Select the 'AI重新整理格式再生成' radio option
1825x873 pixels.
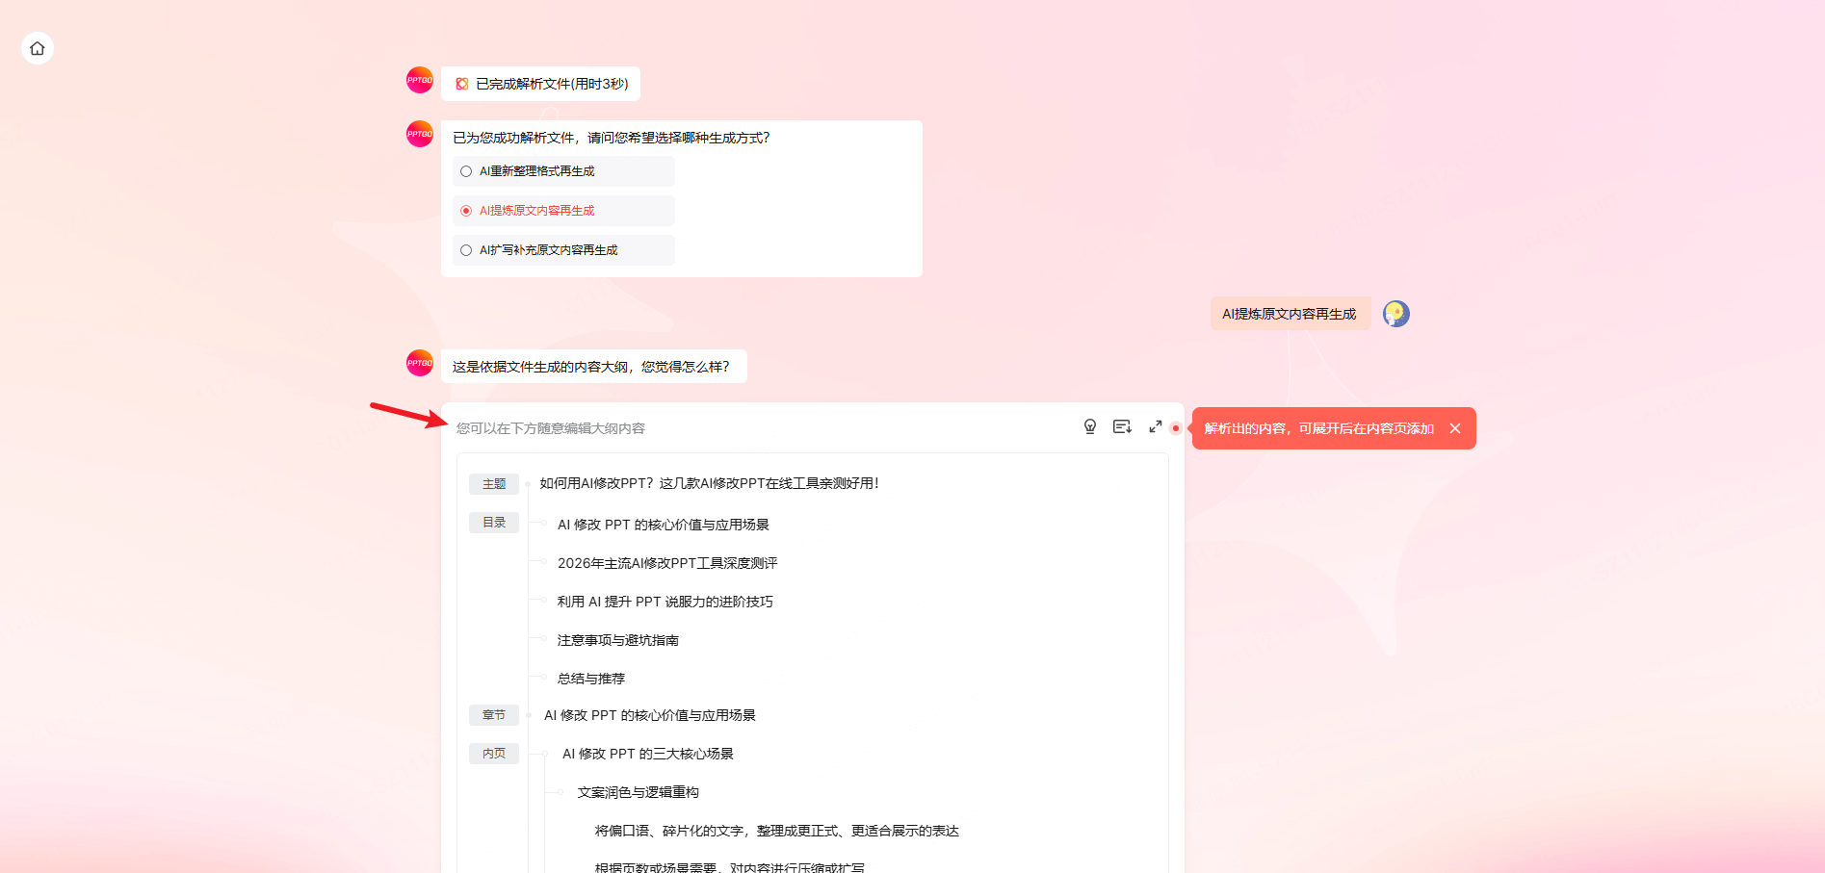[465, 170]
